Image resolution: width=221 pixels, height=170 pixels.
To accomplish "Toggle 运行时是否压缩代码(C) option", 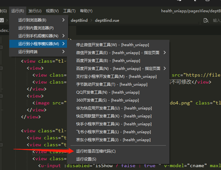I will point(118,151).
